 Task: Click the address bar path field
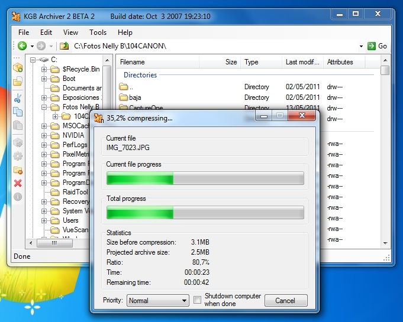click(215, 46)
